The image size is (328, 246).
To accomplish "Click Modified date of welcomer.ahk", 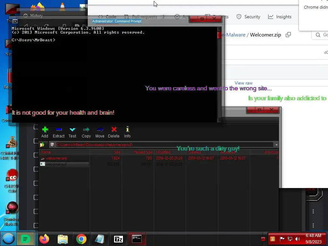I will point(169,158).
